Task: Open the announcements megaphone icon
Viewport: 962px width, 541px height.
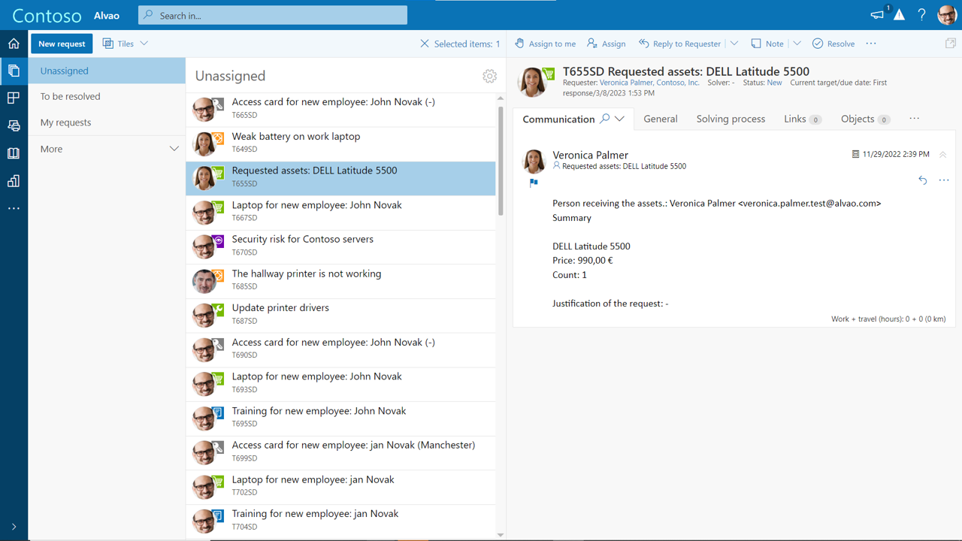Action: 877,15
